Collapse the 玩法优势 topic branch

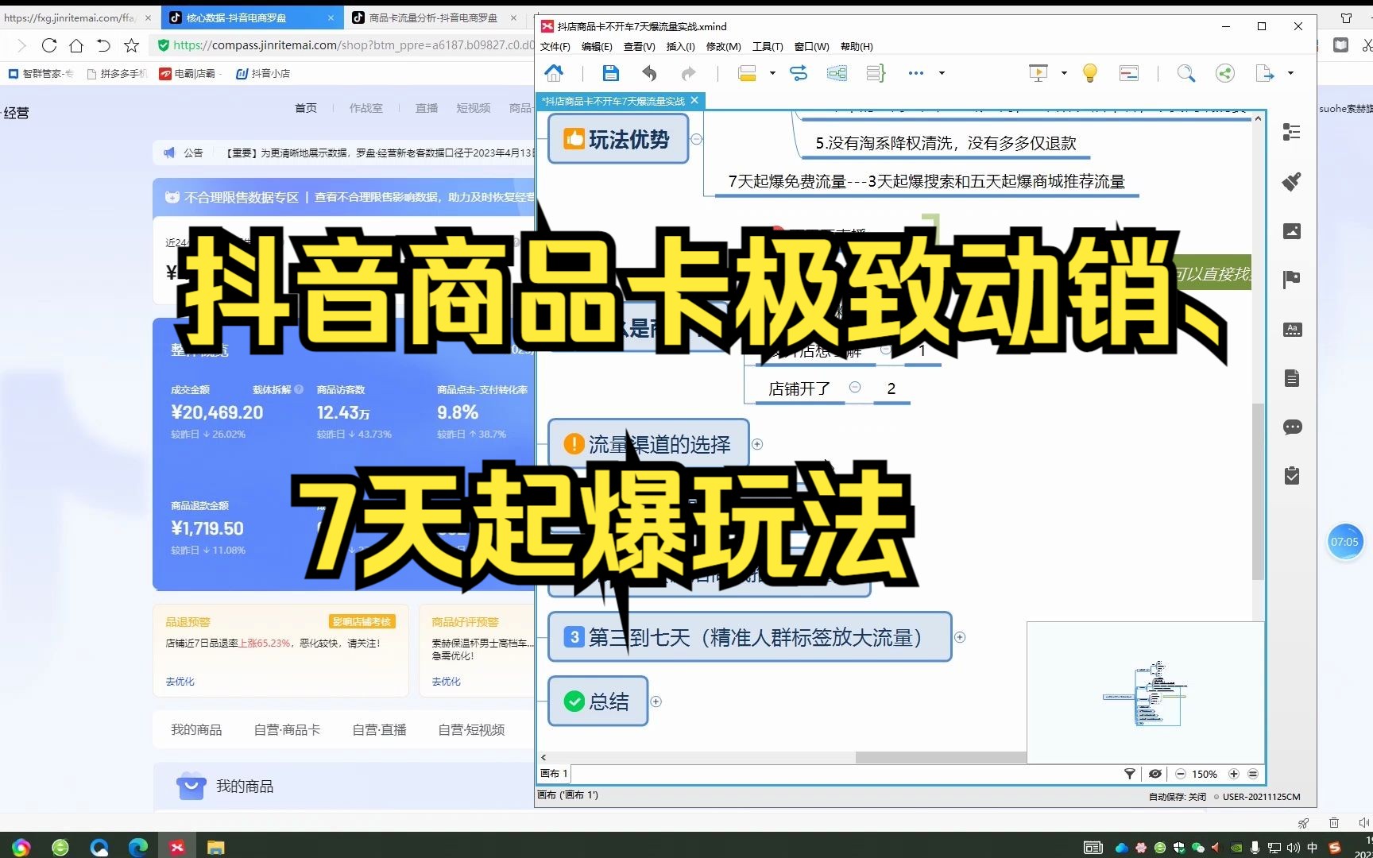(x=697, y=139)
